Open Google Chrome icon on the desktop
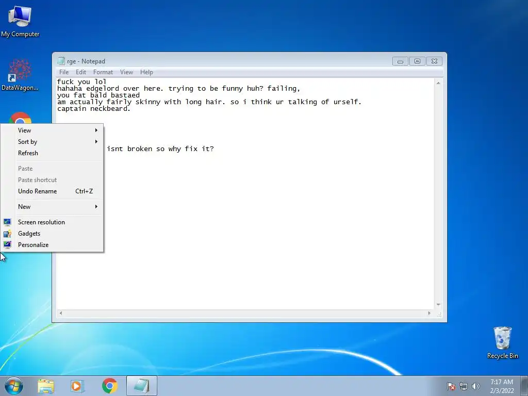 (20, 118)
